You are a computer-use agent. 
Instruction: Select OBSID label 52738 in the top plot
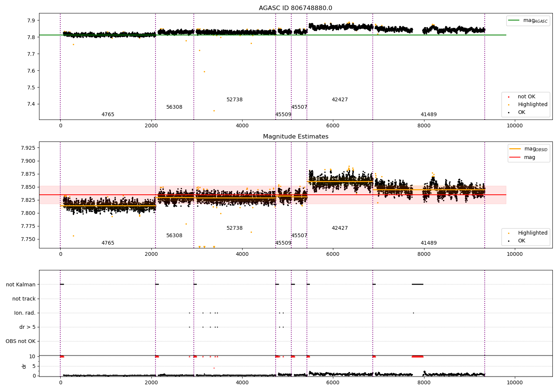[x=234, y=99]
